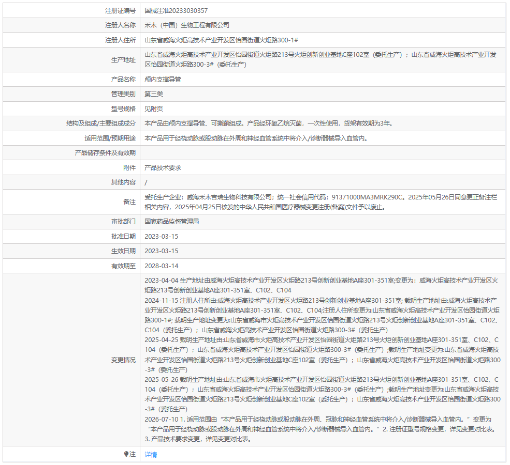This screenshot has height=465, width=510.
Task: Click the 注册证编号 label
Action: 120,11
